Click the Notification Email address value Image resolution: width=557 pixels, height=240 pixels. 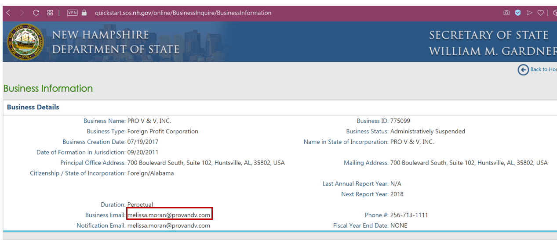click(x=169, y=226)
